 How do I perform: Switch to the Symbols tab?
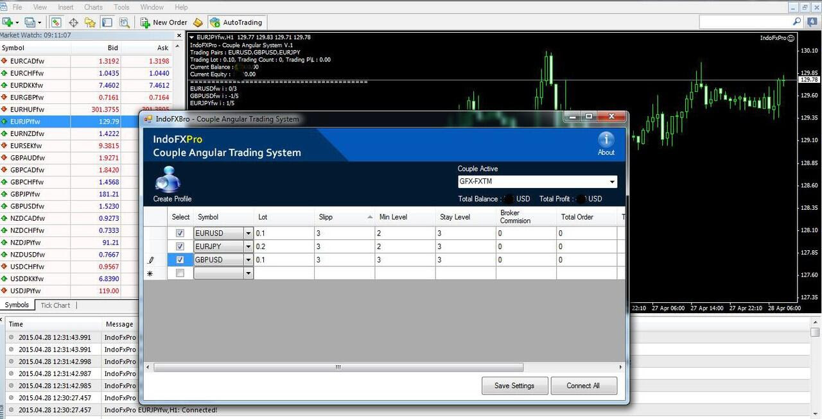pyautogui.click(x=17, y=305)
